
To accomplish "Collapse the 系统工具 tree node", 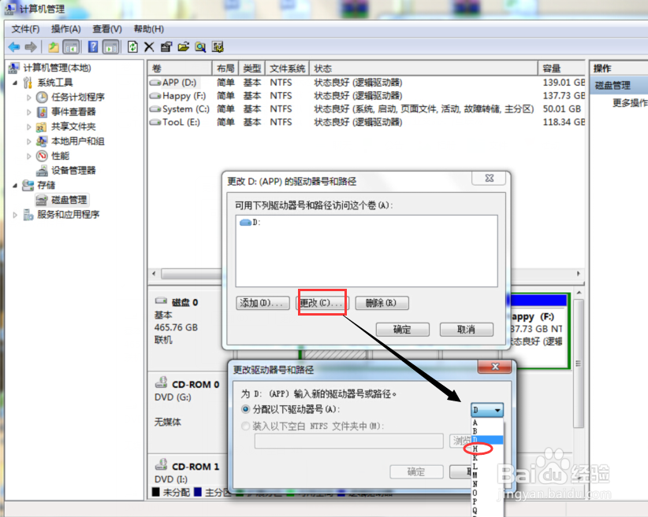I will coord(13,82).
